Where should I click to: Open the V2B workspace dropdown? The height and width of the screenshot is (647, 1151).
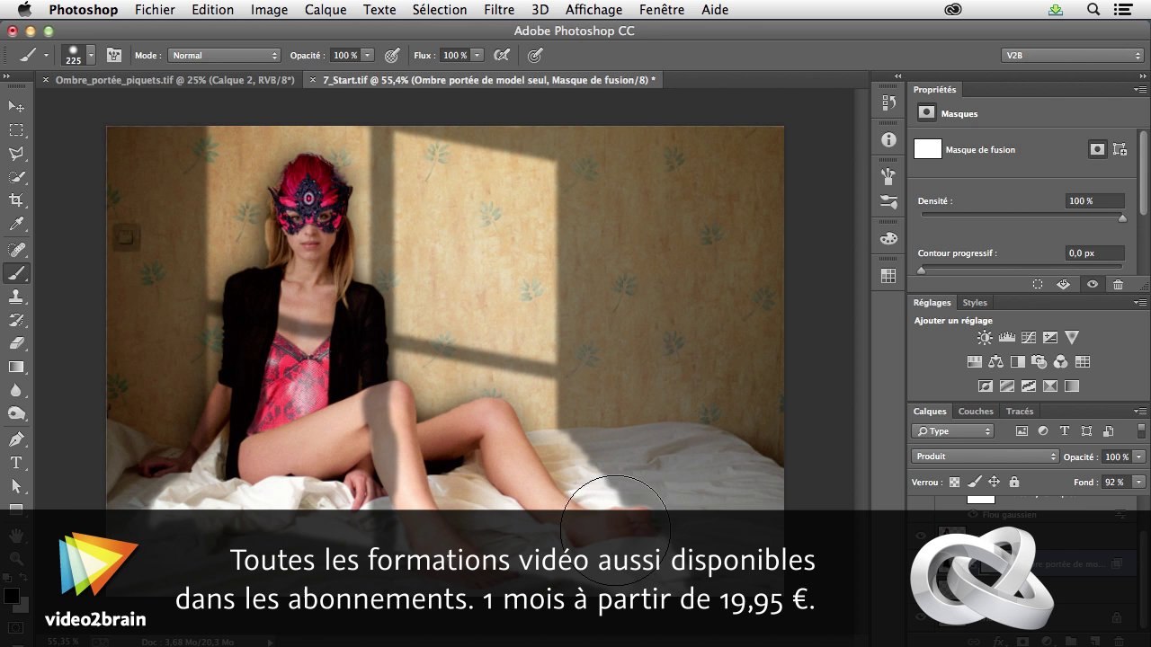coord(1073,55)
